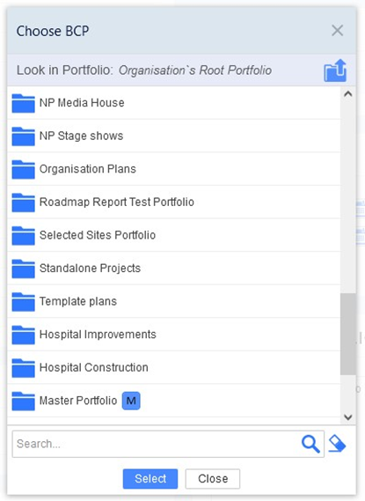Click the grey scrollbar thumb
Viewport: 365px width, 501px height.
(348, 334)
